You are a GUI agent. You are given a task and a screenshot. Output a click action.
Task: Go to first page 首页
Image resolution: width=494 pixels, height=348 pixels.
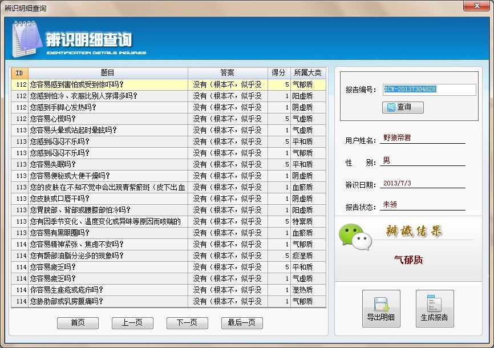(78, 323)
